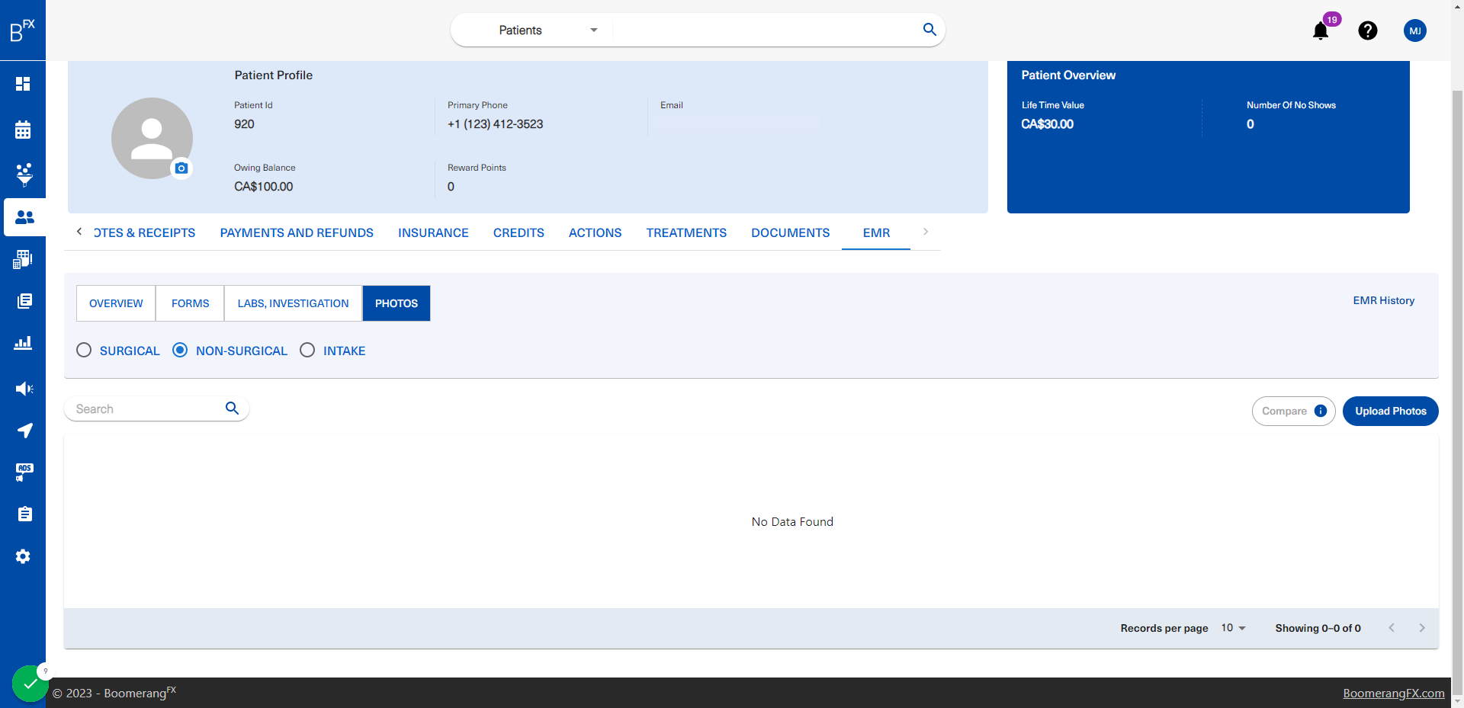Open the paper plane send icon
Screen dimensions: 1464x708
(24, 431)
